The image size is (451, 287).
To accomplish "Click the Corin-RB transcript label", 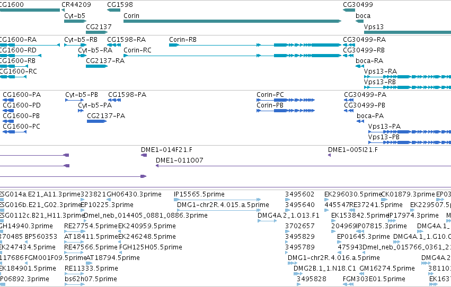I will click(183, 40).
